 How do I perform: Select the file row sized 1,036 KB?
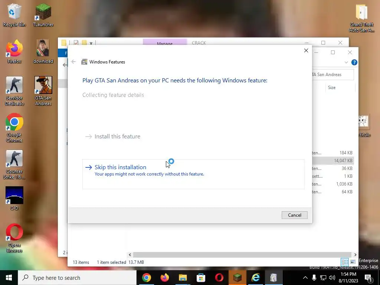click(x=332, y=184)
